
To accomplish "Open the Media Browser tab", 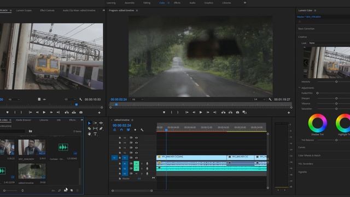I will point(23,120).
